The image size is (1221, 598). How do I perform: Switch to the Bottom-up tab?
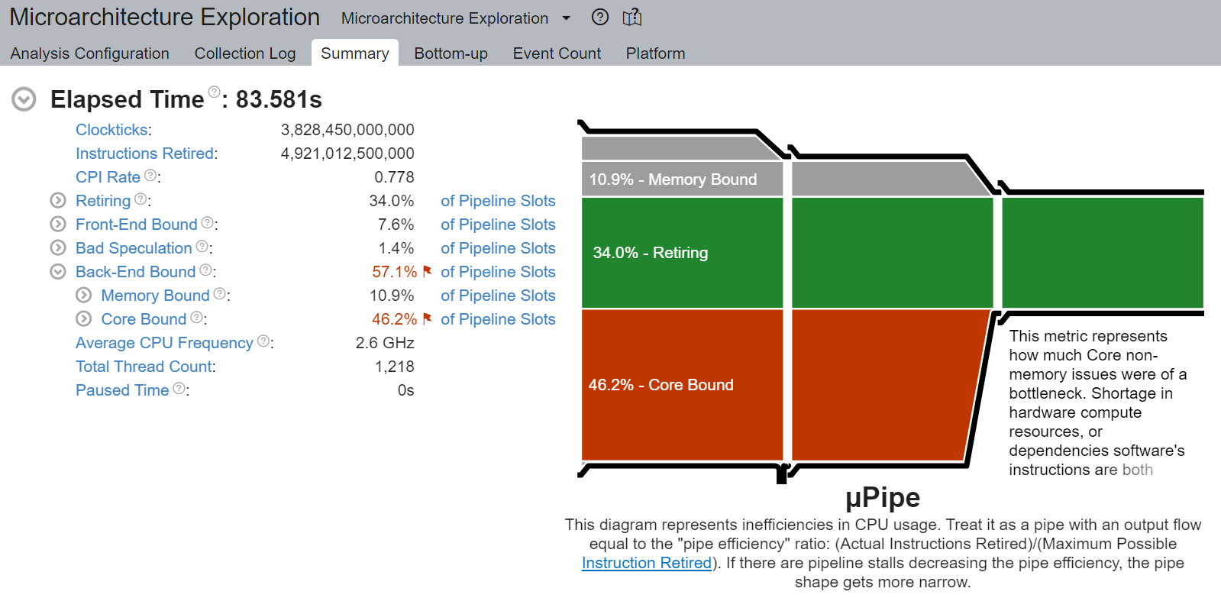point(451,53)
